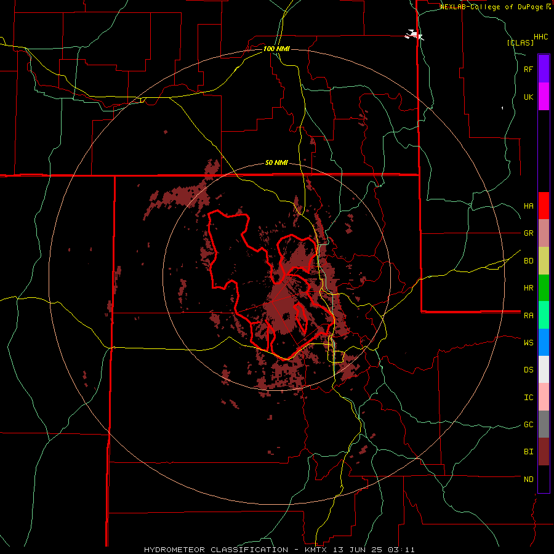Click the 100 NMI range ring label

click(x=276, y=49)
